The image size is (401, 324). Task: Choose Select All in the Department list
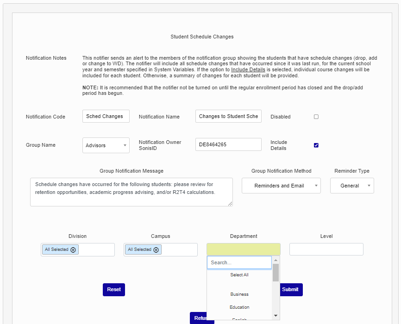point(239,275)
